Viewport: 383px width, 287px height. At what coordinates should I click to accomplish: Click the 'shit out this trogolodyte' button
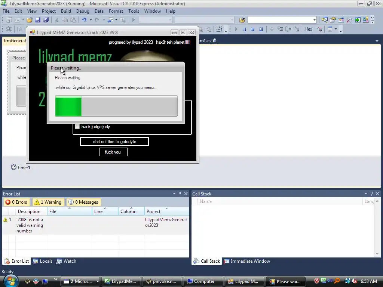[114, 142]
